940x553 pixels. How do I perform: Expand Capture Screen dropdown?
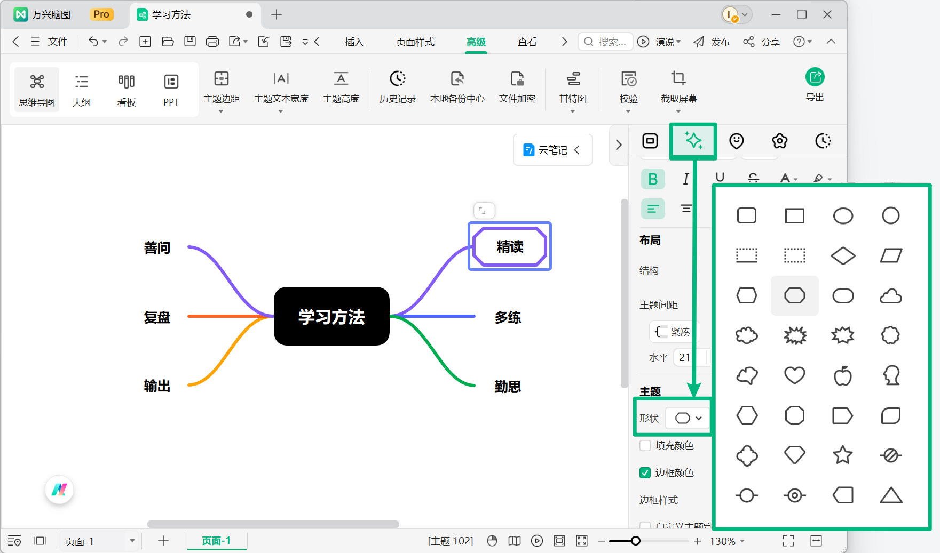point(678,111)
